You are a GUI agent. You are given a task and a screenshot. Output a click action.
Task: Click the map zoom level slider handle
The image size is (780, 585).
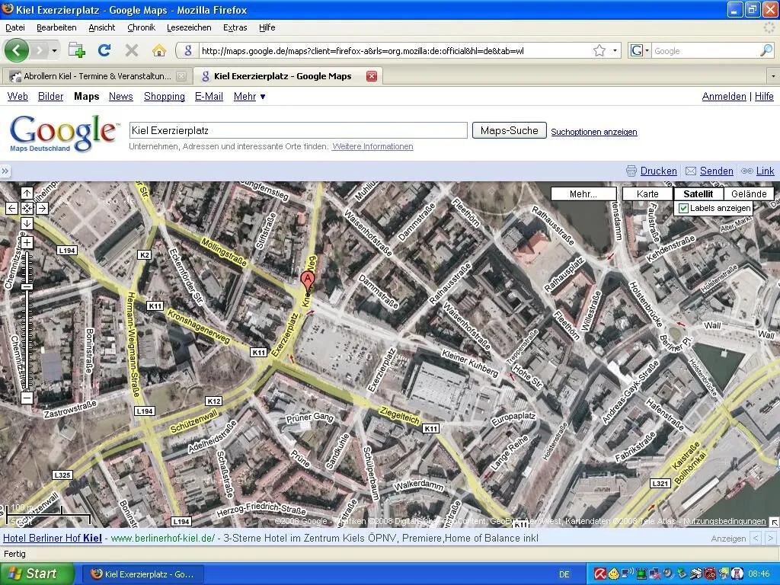[27, 286]
